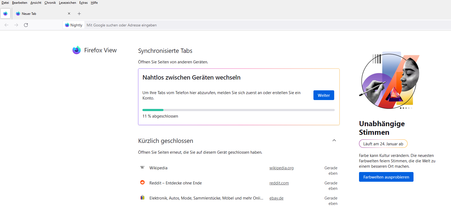Open the Chronik menu
451x213 pixels.
click(x=50, y=3)
